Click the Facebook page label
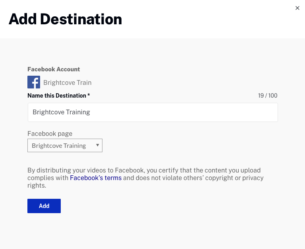Viewport: 305px width, 249px height. click(x=50, y=134)
